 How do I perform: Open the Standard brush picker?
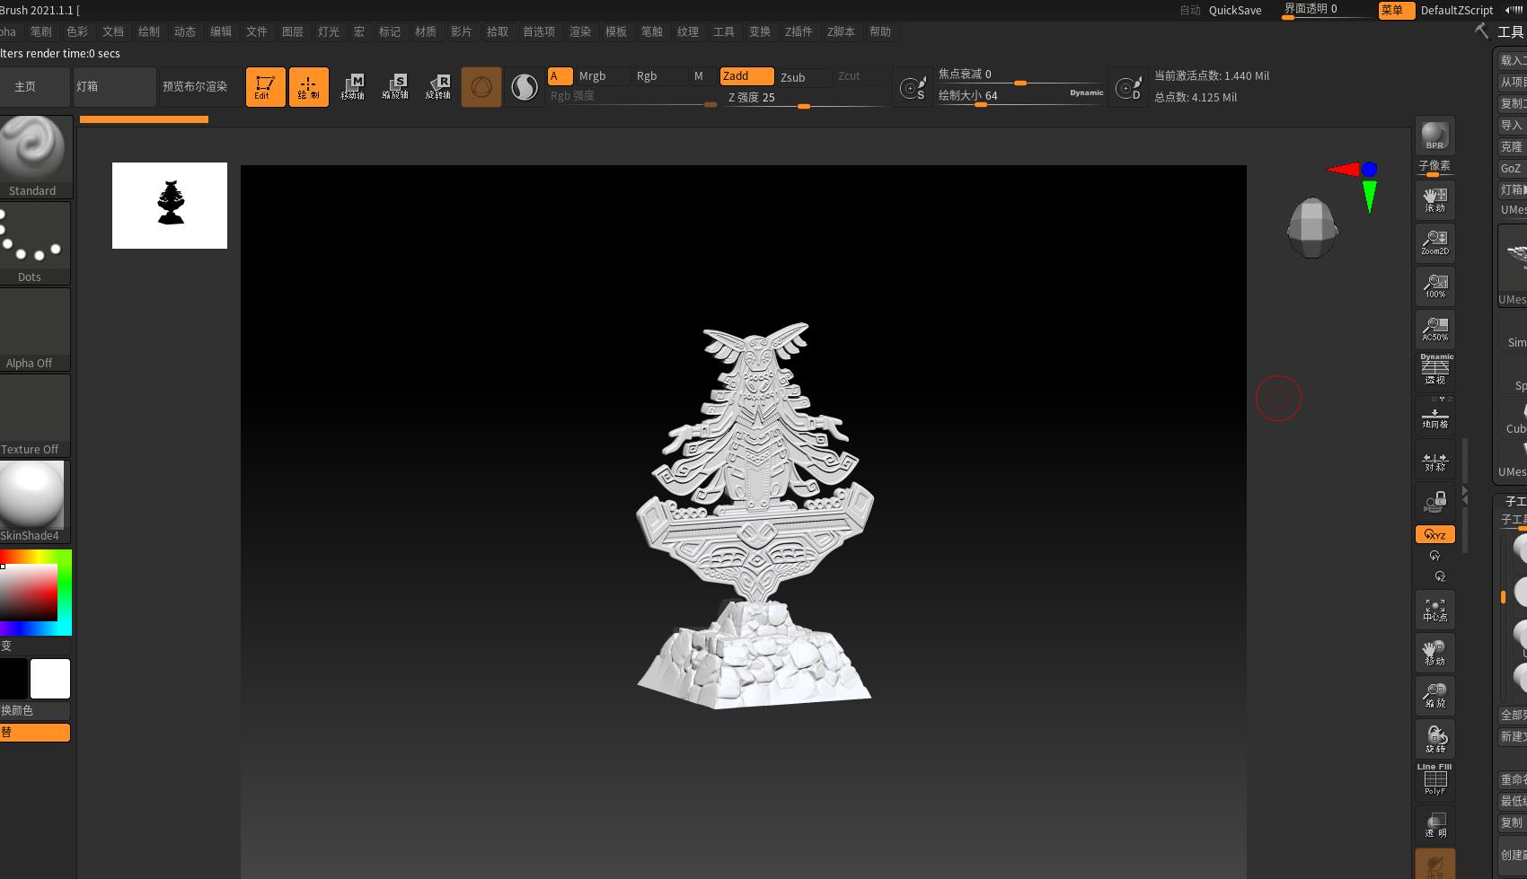point(34,155)
